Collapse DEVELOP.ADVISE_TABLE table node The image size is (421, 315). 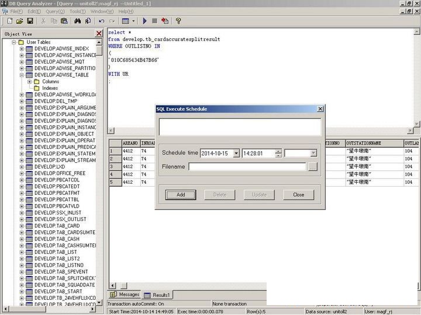tap(22, 75)
